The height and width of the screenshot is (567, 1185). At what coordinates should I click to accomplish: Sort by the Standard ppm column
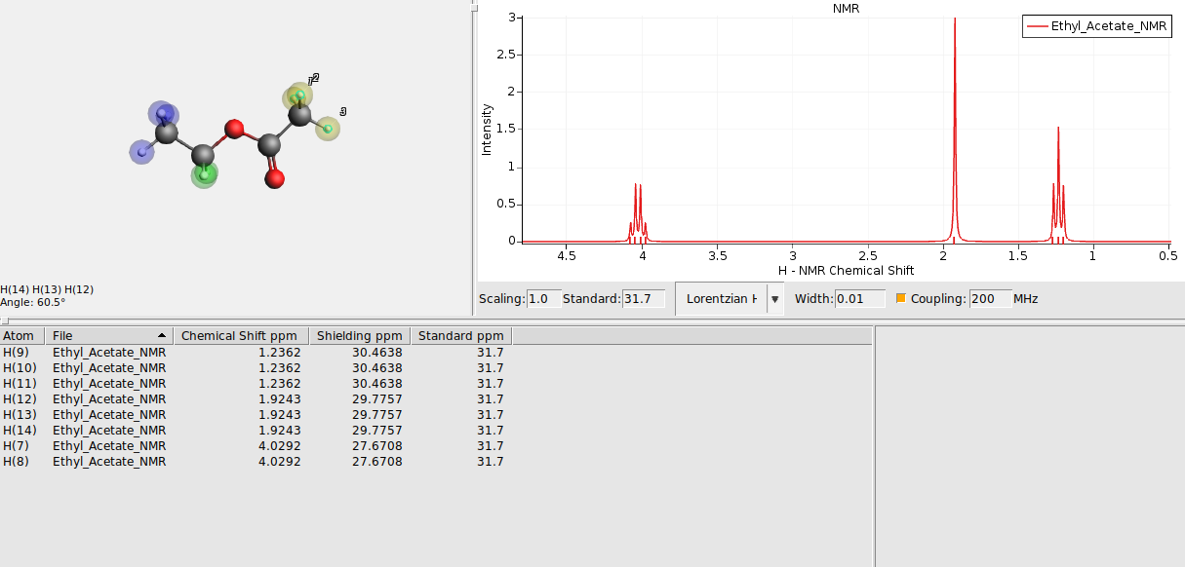(x=459, y=335)
